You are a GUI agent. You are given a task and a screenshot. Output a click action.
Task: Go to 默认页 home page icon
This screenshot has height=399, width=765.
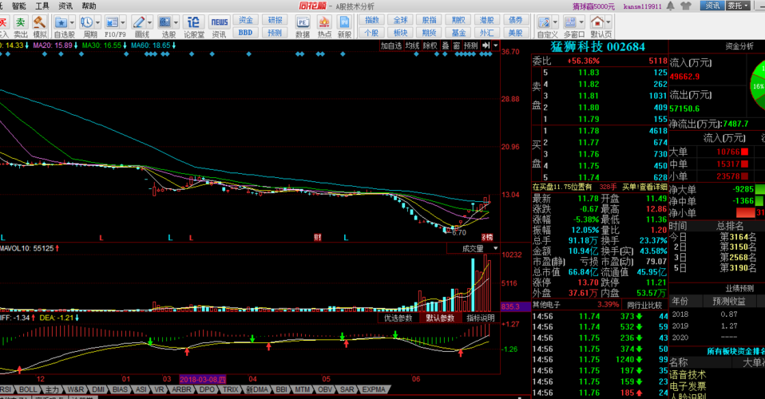point(597,22)
